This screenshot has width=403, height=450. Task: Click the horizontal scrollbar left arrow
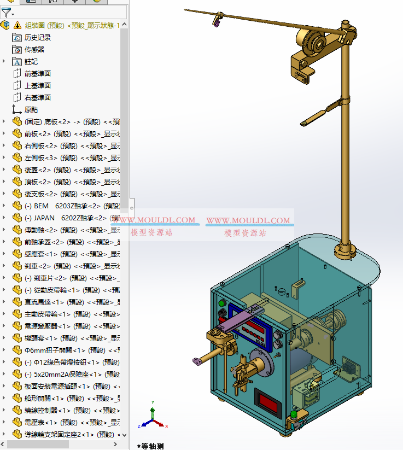3,445
